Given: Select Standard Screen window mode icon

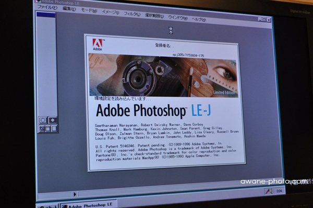Looking at the screenshot, I should click(42, 129).
